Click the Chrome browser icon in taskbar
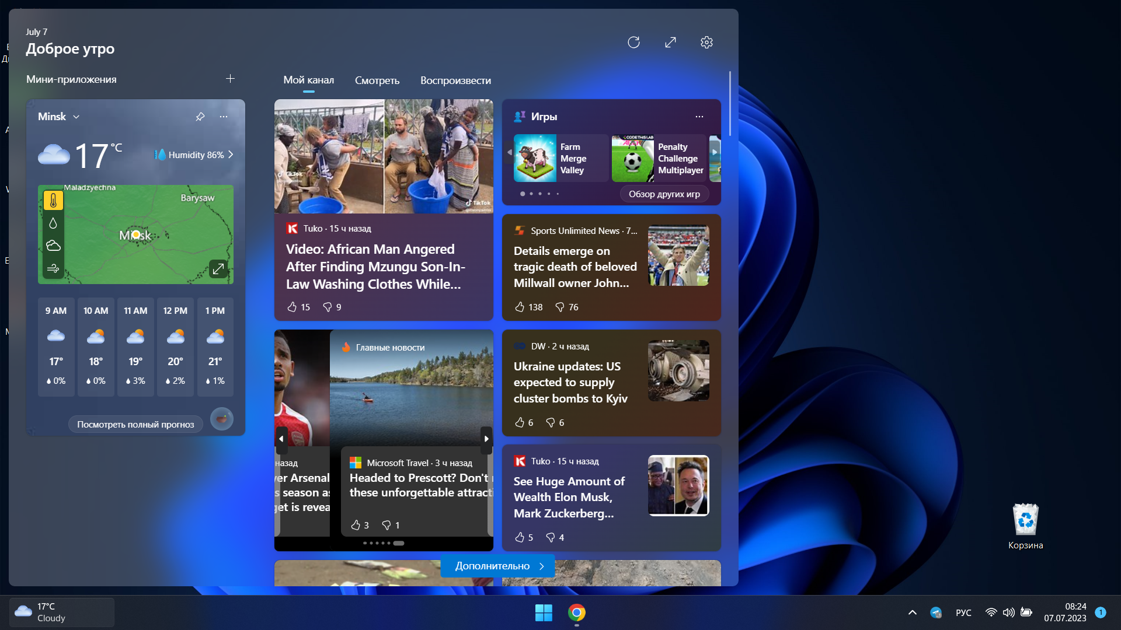The image size is (1121, 630). pyautogui.click(x=577, y=612)
